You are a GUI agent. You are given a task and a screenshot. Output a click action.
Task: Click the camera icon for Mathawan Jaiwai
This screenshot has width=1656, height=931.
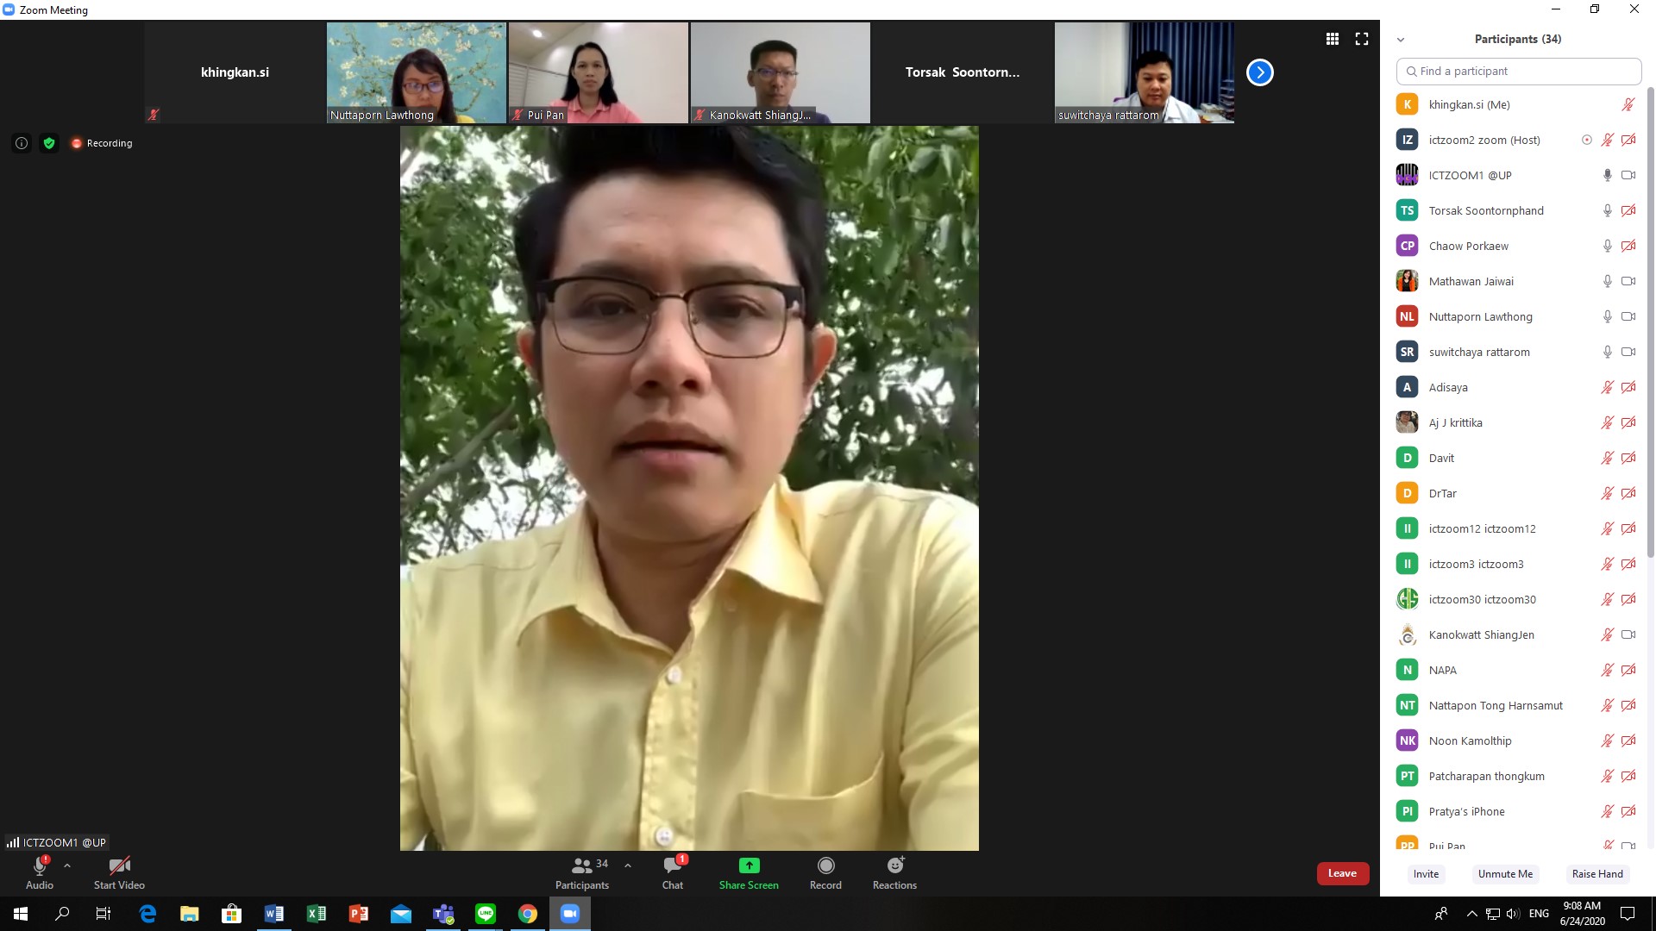pyautogui.click(x=1628, y=281)
